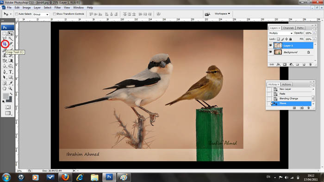Activate the Eyedropper tool
This screenshot has width=324, height=182.
[x=11, y=83]
